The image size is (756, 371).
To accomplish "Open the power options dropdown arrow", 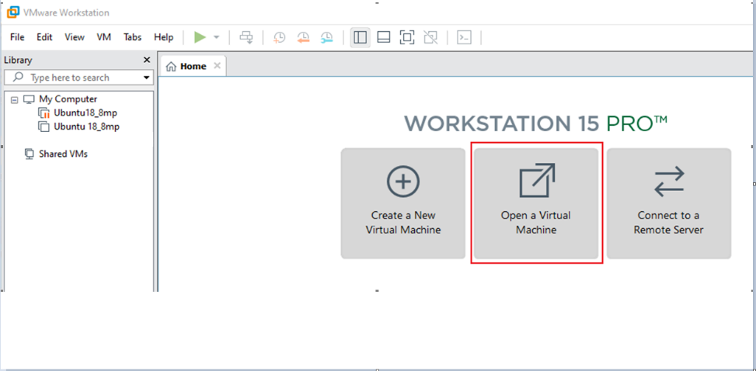I will click(x=217, y=37).
